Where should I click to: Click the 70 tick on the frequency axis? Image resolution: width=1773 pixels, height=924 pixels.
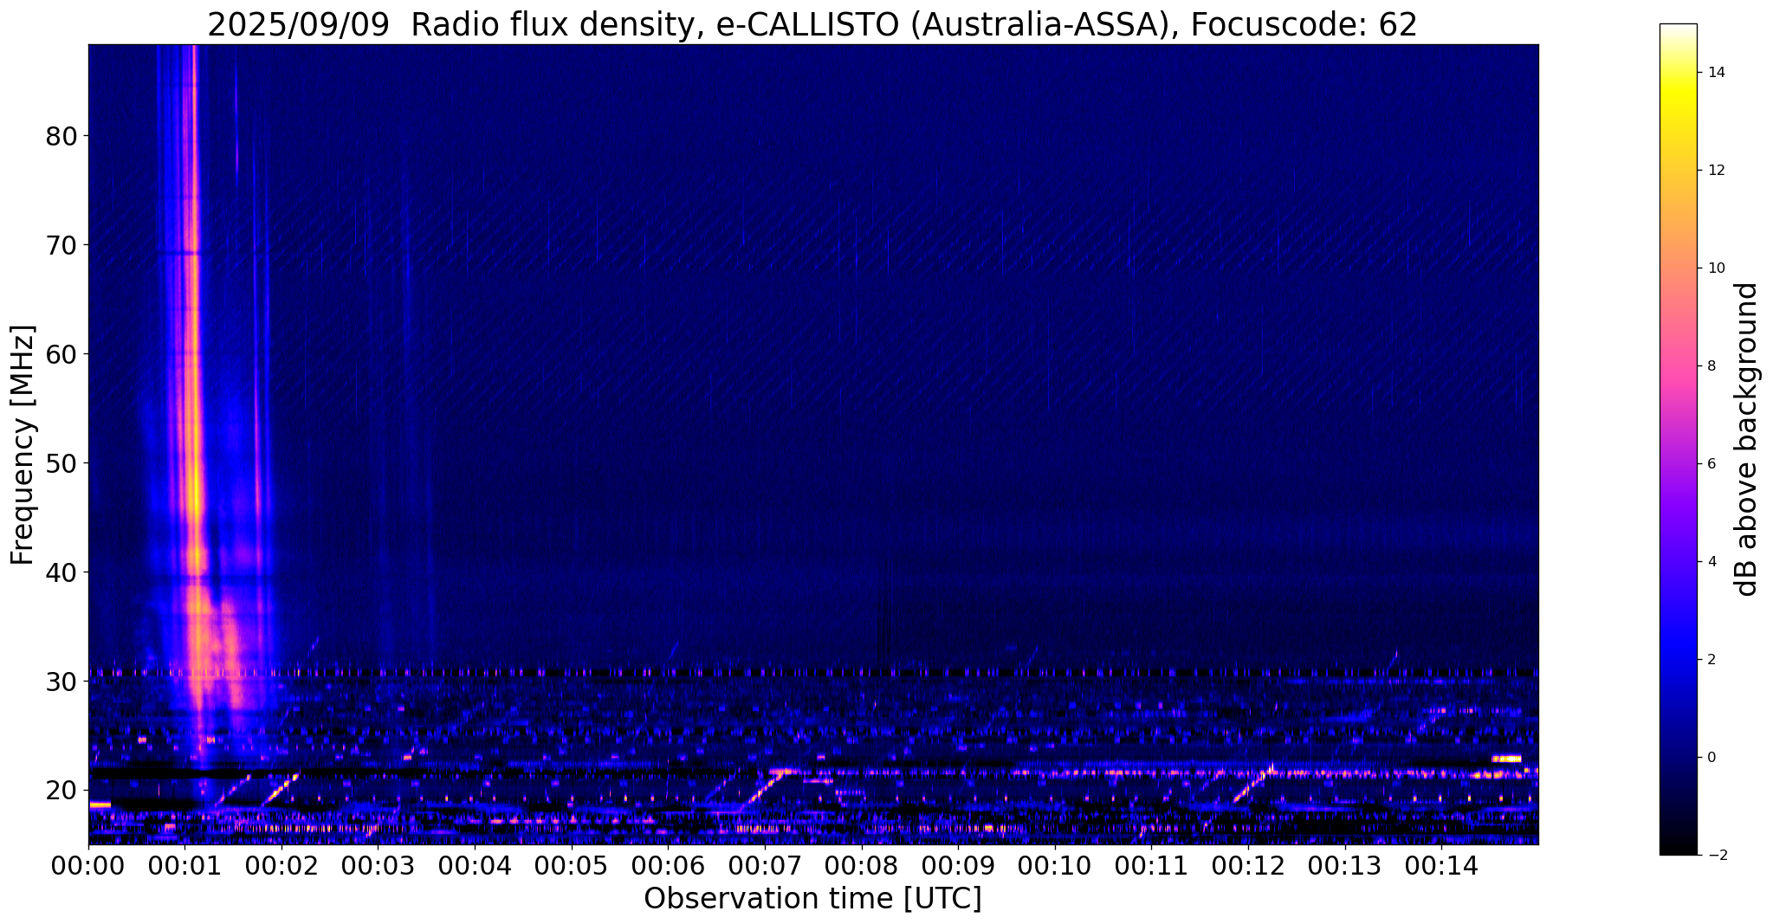(60, 246)
